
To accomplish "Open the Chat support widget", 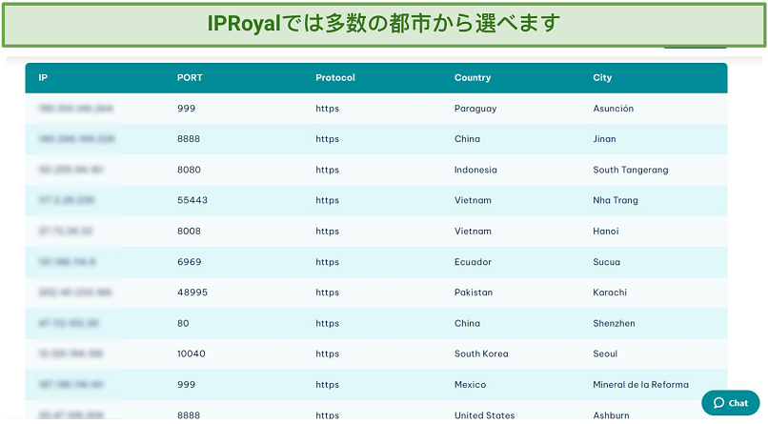I will click(x=730, y=403).
